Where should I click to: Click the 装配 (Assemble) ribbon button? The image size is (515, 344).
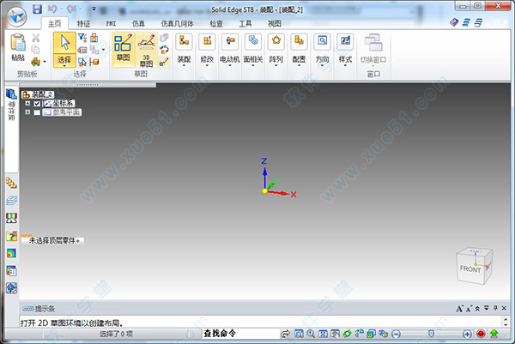184,49
